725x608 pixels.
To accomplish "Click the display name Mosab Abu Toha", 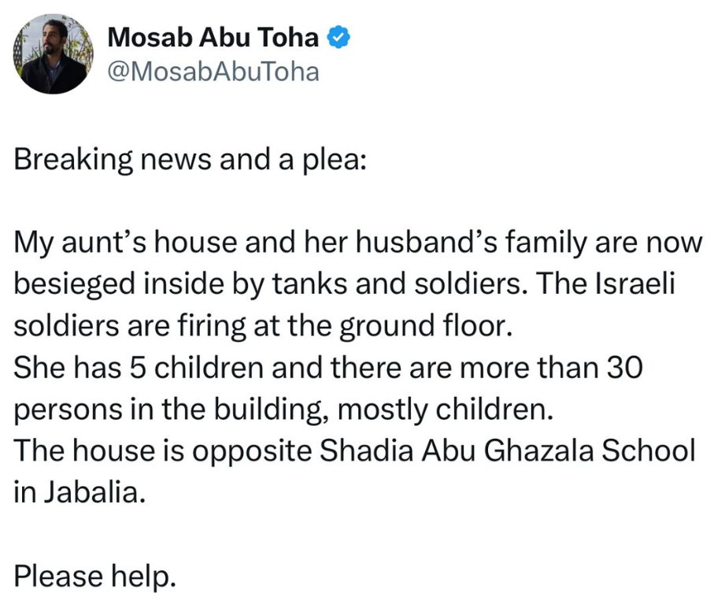I will (x=213, y=37).
